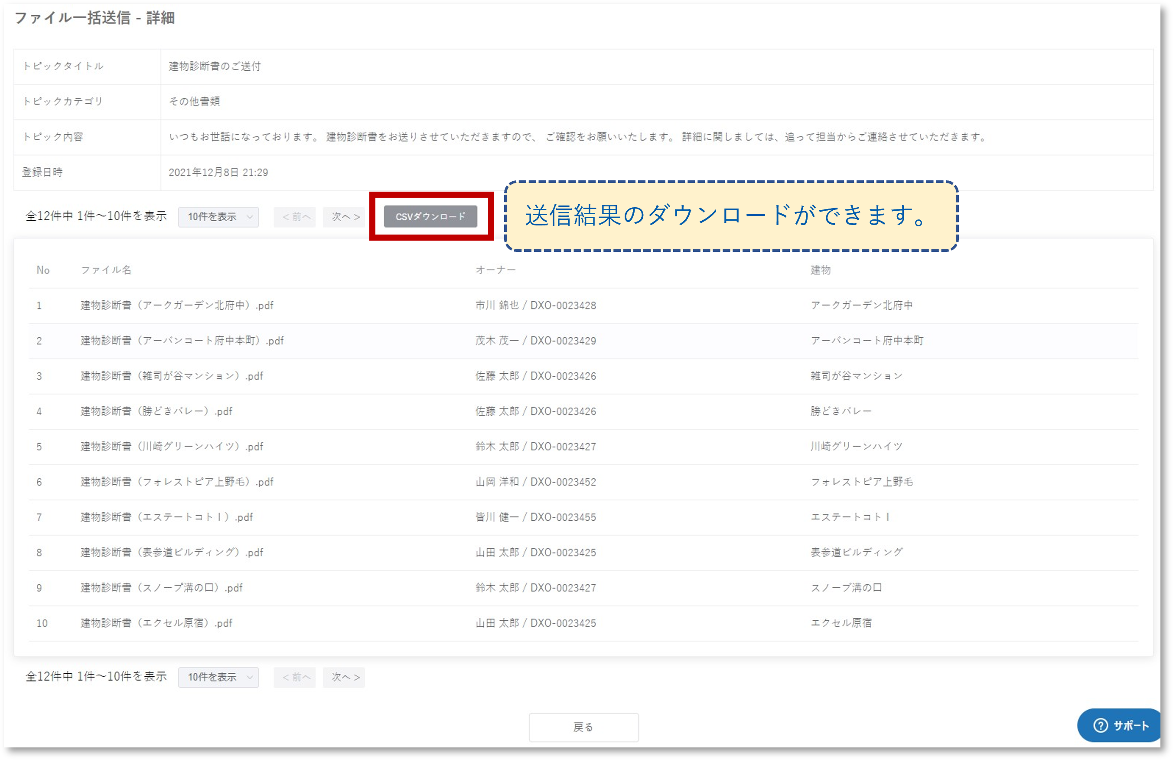
Task: Open the サポート help widget
Action: (x=1120, y=725)
